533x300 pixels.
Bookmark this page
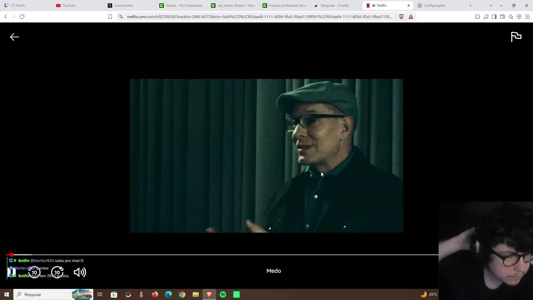(x=110, y=17)
